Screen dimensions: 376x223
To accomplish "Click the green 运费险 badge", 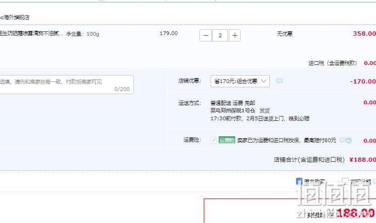I will [227, 140].
